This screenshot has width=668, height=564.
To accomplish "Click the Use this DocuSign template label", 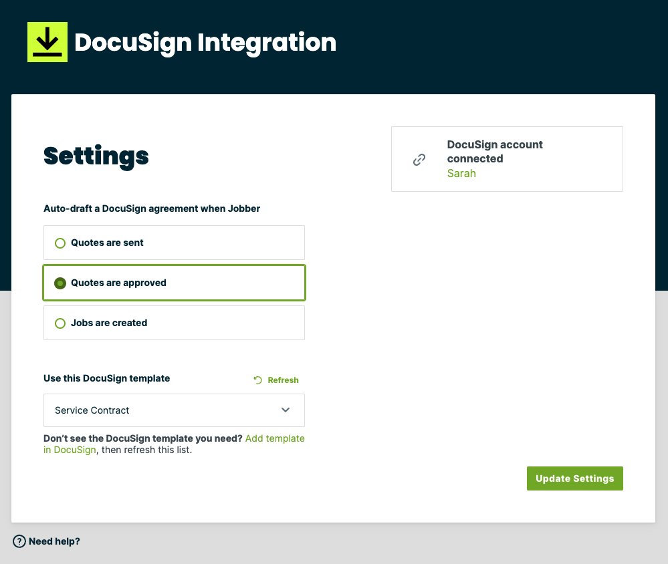I will [x=106, y=378].
